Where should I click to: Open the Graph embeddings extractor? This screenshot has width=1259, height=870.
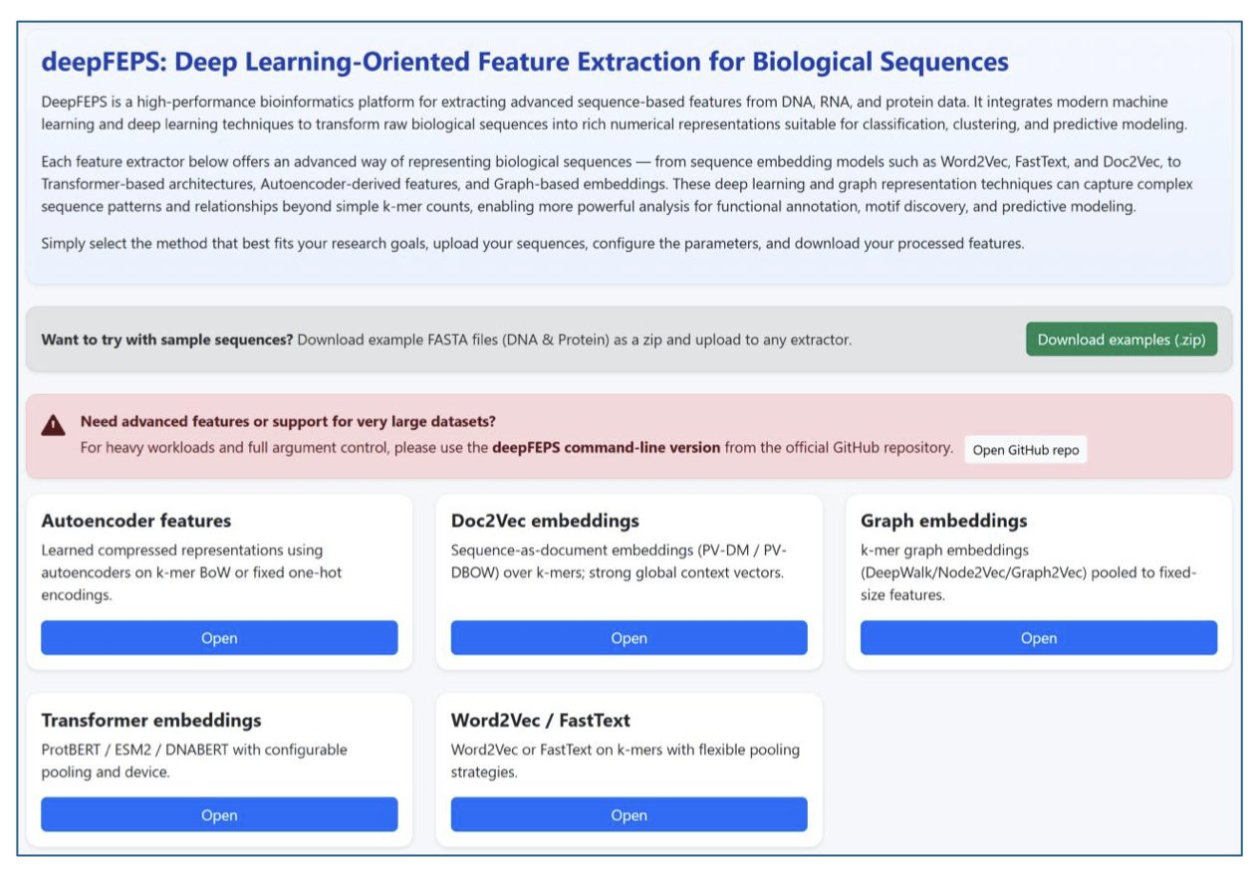point(1038,638)
